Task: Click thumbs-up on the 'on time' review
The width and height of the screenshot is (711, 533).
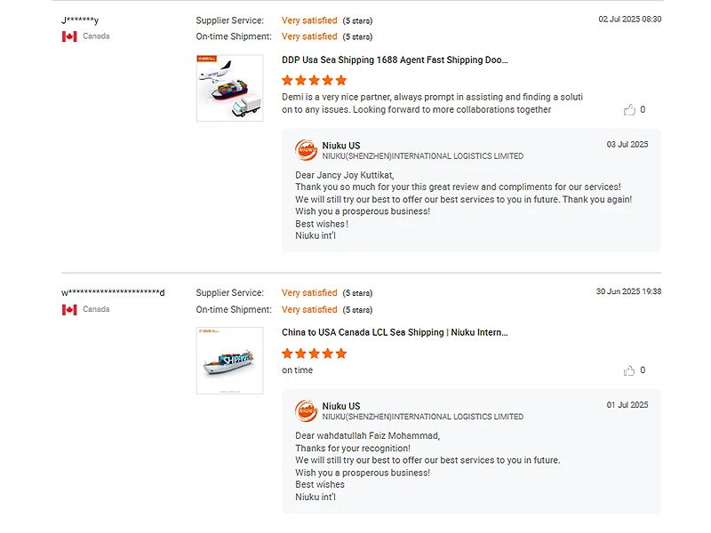Action: [x=629, y=370]
